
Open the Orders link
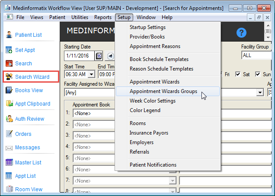point(23,134)
